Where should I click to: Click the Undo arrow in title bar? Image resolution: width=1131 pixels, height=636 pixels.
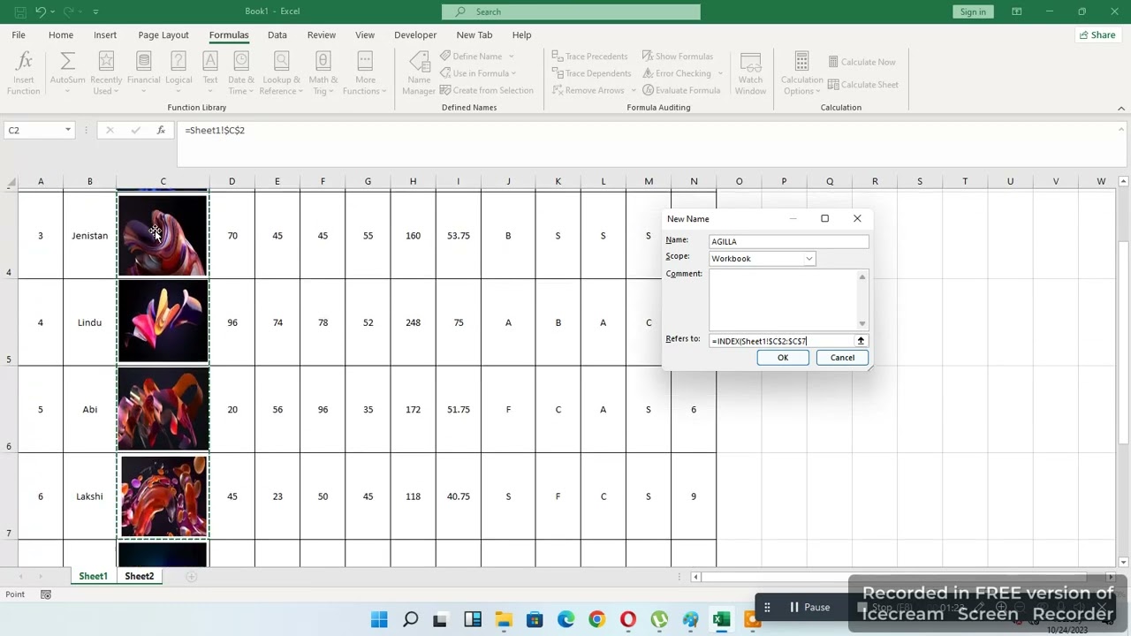pos(41,11)
